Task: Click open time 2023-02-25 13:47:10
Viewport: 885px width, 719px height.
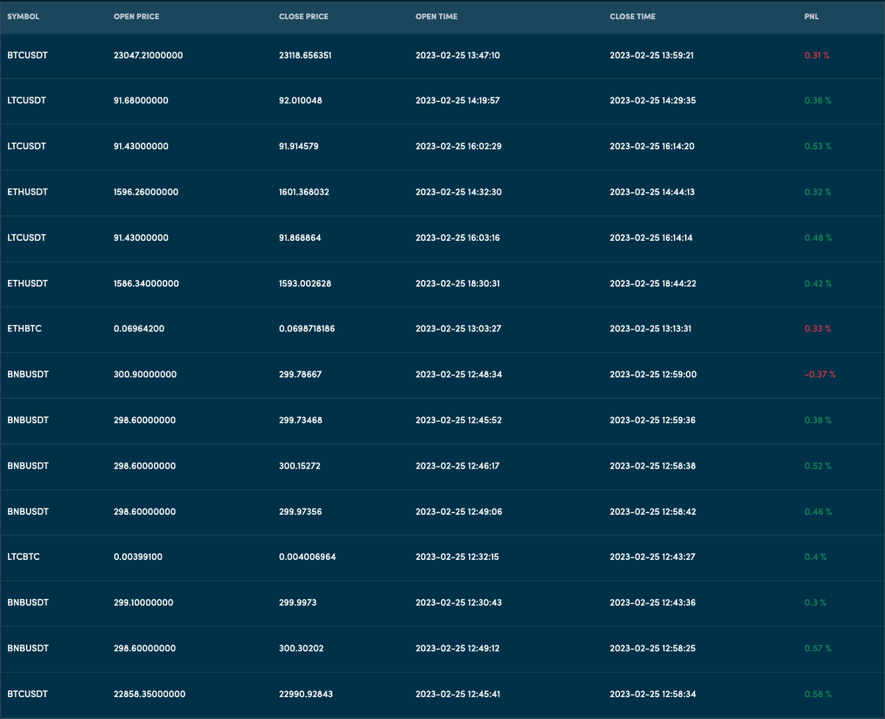Action: click(x=458, y=55)
